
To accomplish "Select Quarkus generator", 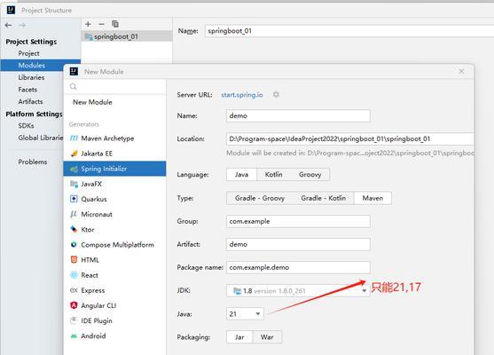I will tap(114, 199).
